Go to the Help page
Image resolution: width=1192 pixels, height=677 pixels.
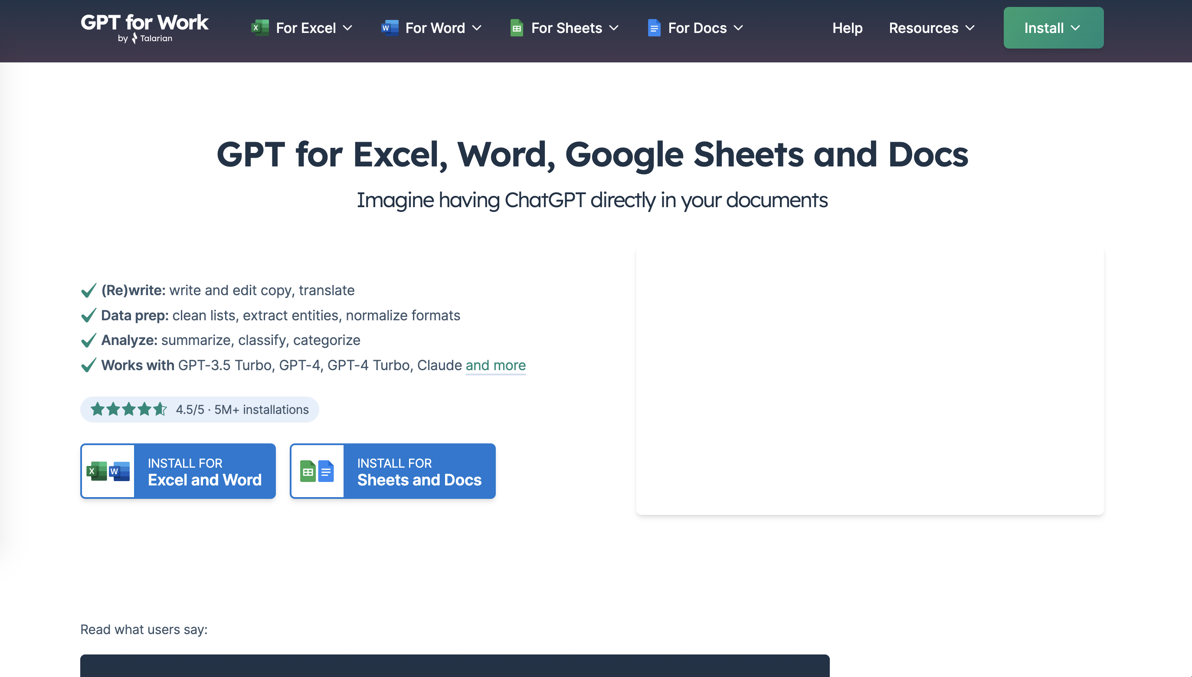click(847, 28)
